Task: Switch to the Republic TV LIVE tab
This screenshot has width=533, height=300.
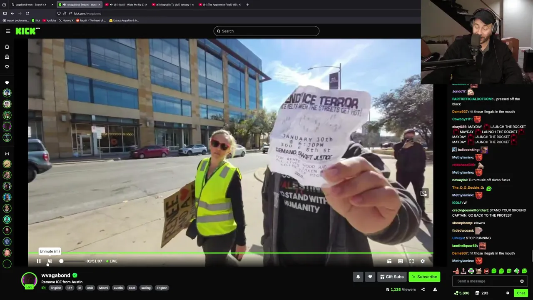Action: click(x=173, y=5)
